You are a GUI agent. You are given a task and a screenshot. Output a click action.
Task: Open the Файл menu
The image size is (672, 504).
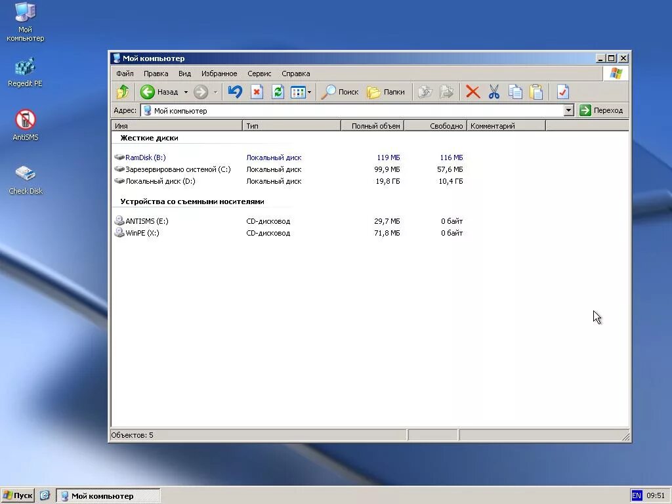125,73
